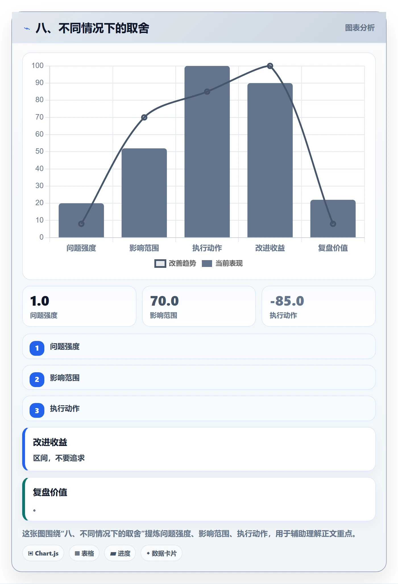Select the 1.0 问题强度 data card
Image resolution: width=398 pixels, height=584 pixels.
[79, 306]
